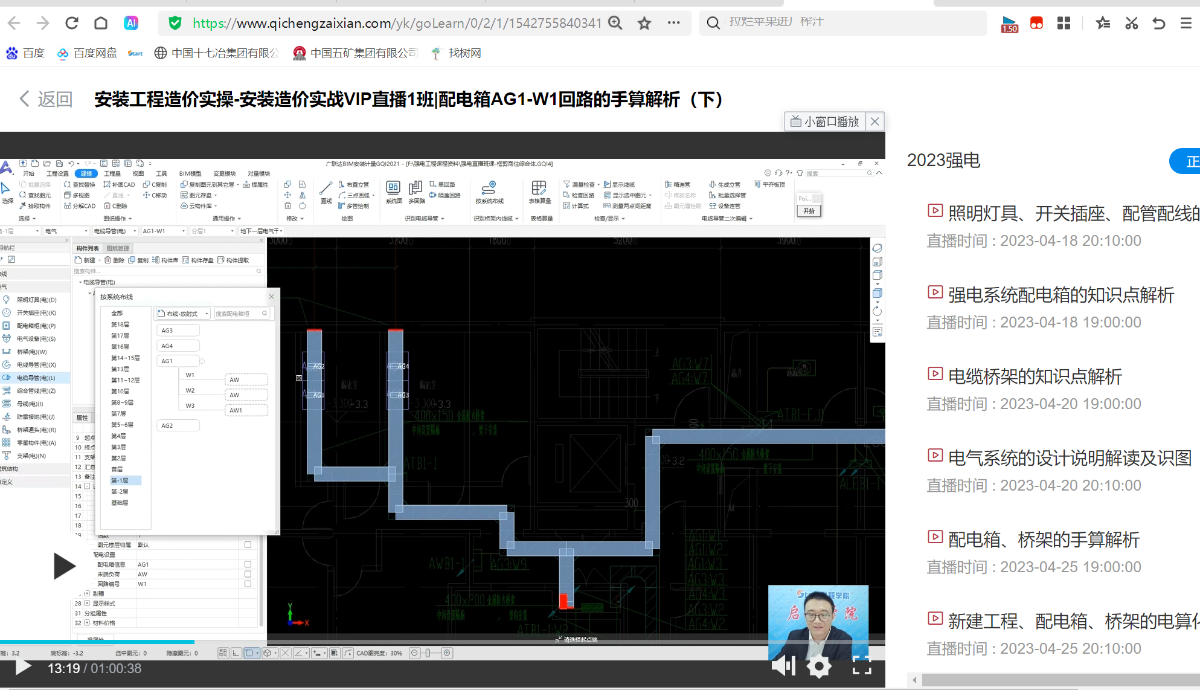The height and width of the screenshot is (690, 1200).
Task: Expand the 显示样式 property row
Action: pyautogui.click(x=87, y=603)
